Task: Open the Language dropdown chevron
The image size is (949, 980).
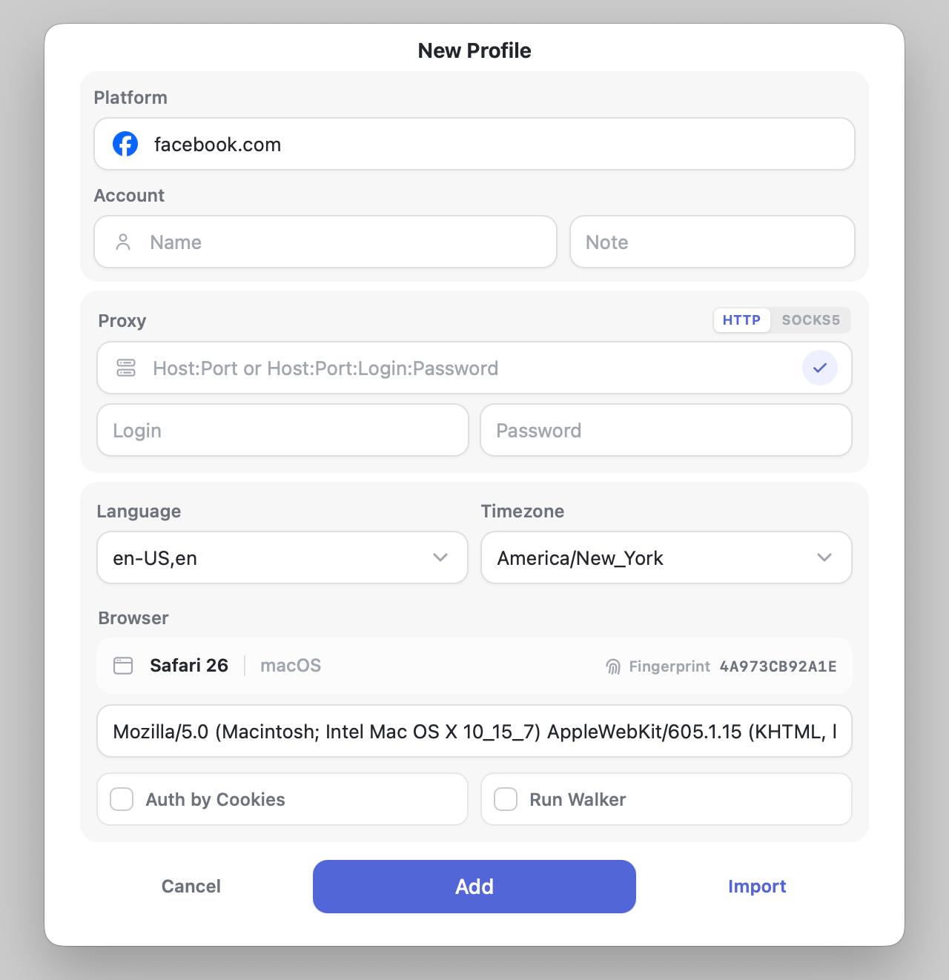Action: (440, 557)
